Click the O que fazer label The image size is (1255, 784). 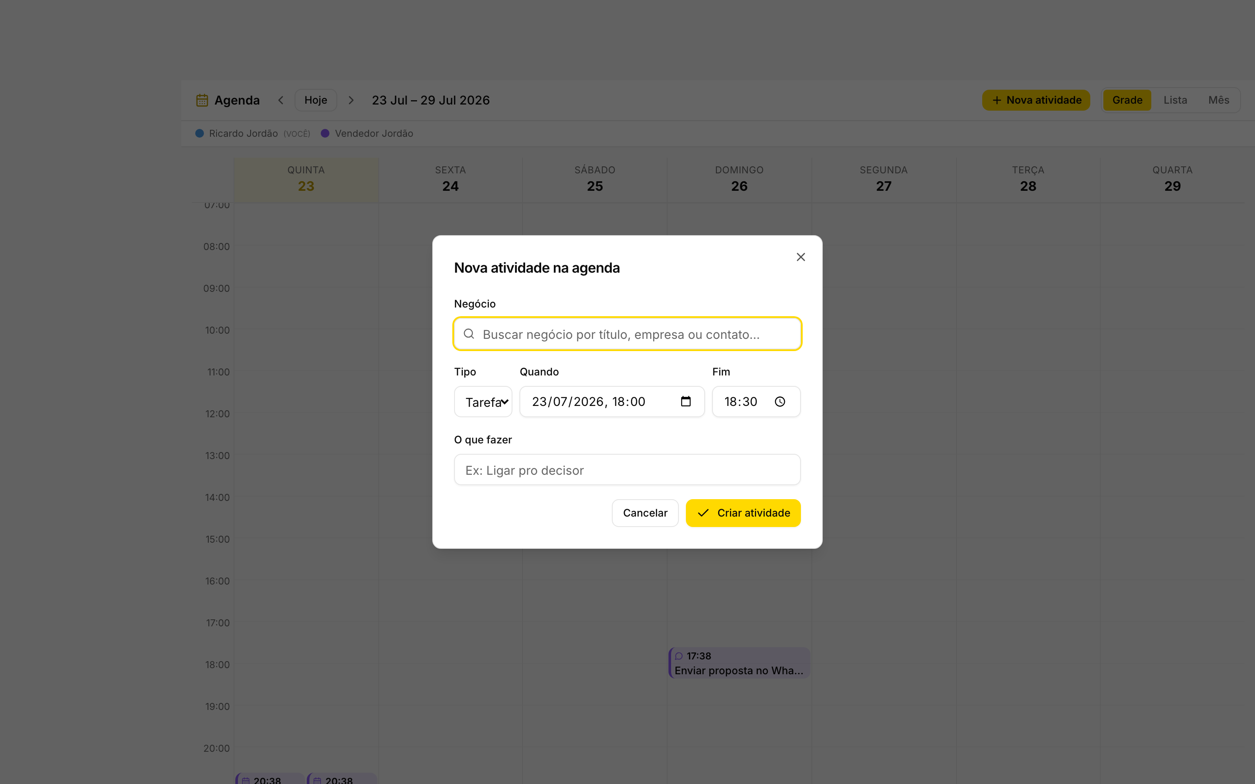coord(483,440)
